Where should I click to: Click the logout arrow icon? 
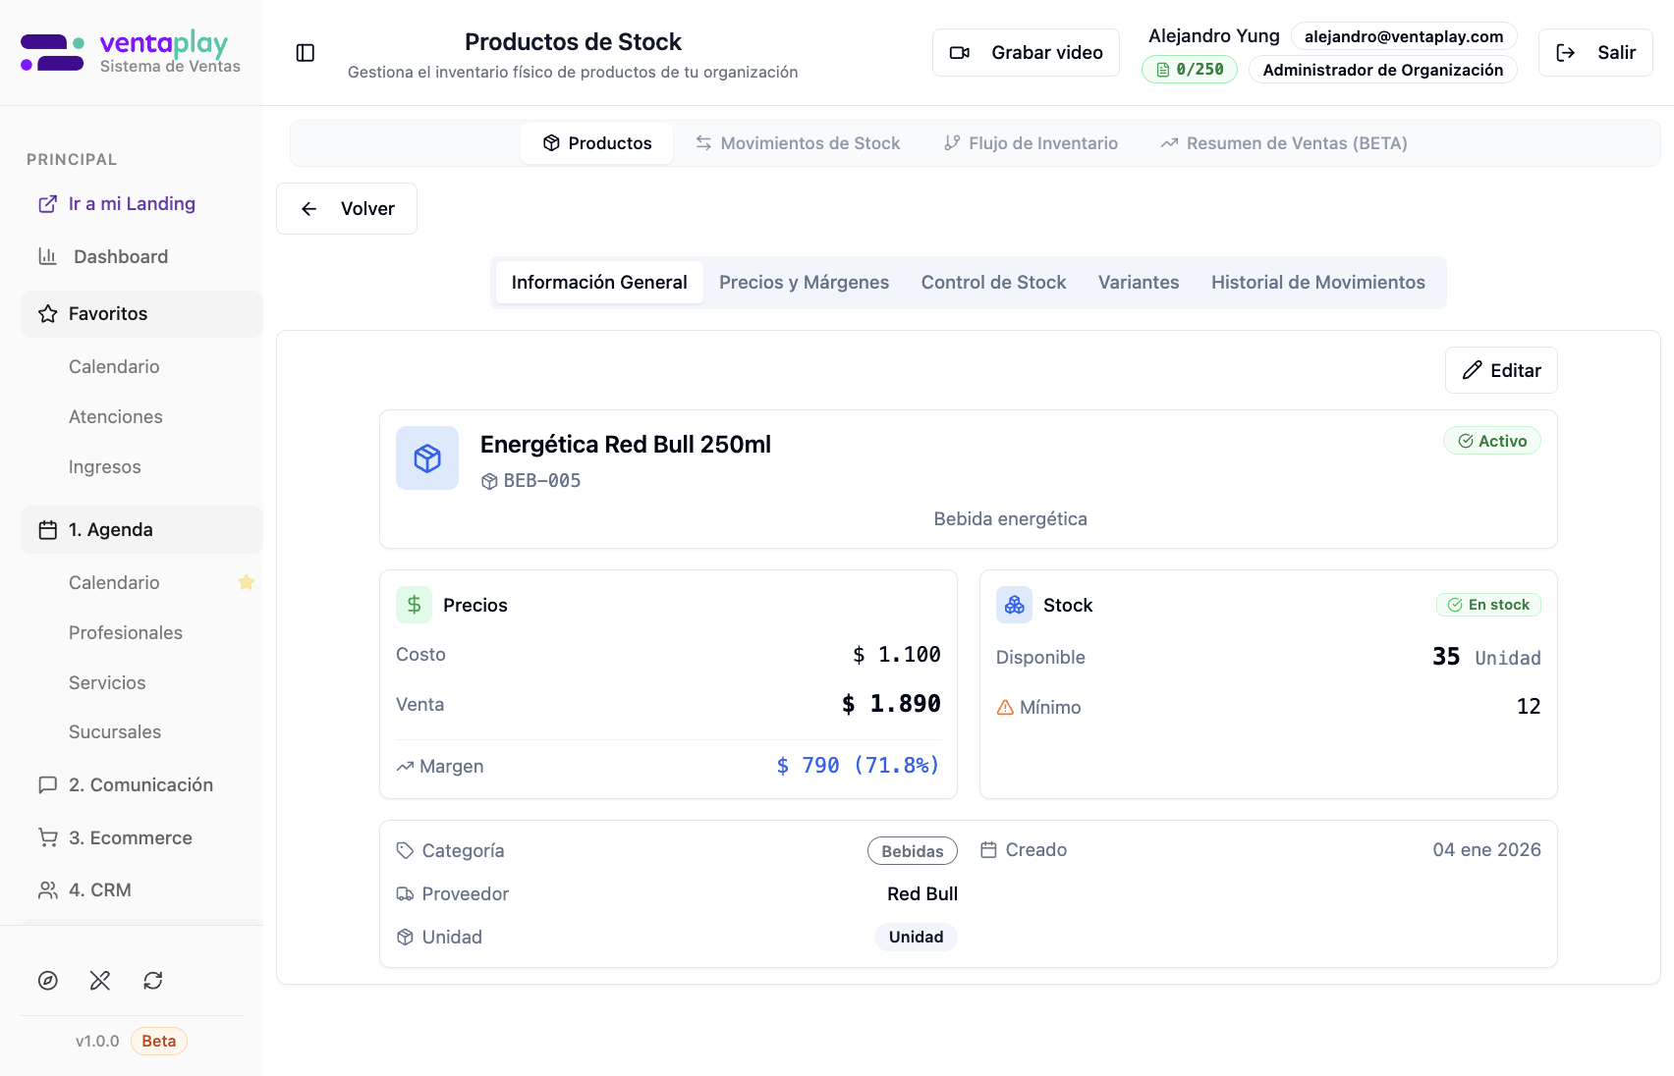coord(1566,53)
